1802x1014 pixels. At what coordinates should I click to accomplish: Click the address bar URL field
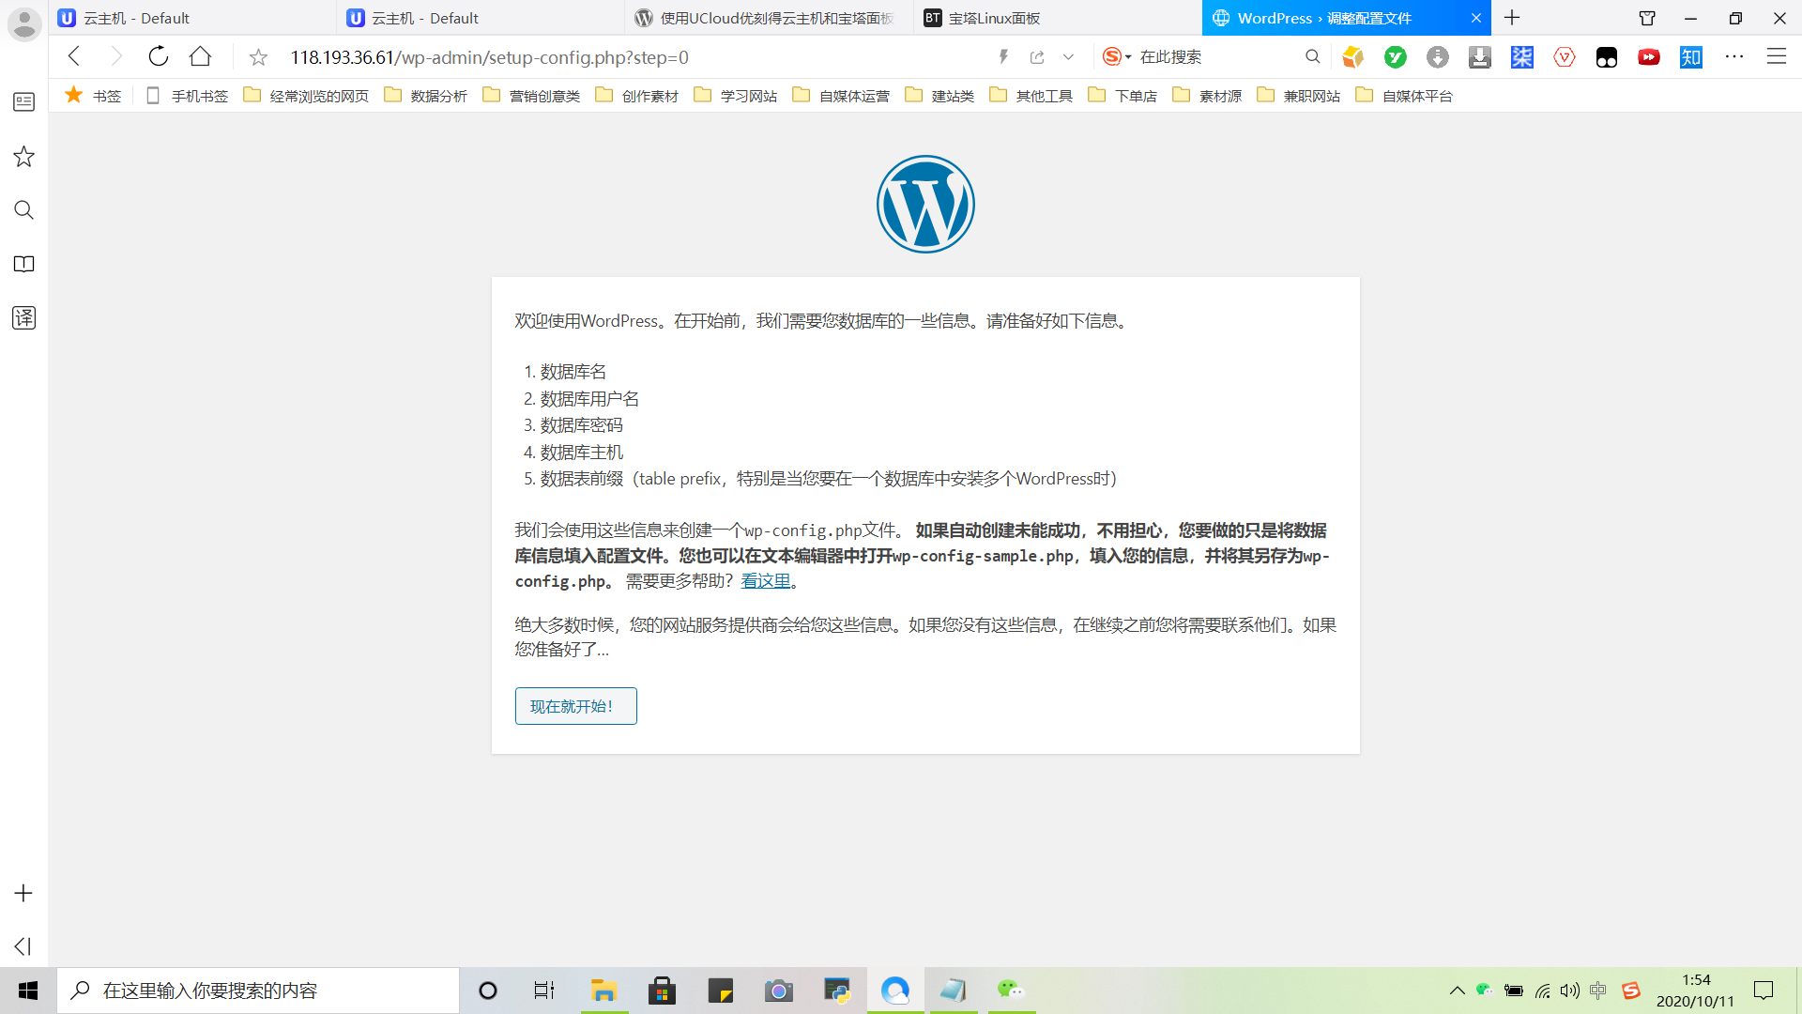(x=638, y=57)
